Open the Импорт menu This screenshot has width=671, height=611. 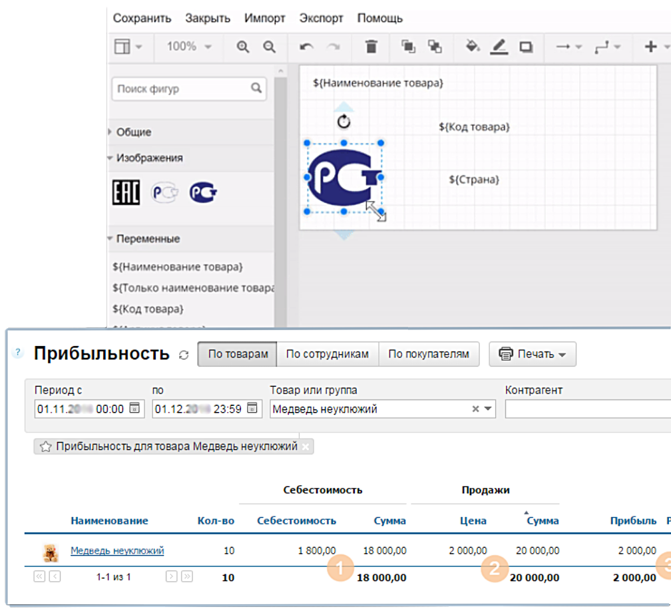(264, 18)
